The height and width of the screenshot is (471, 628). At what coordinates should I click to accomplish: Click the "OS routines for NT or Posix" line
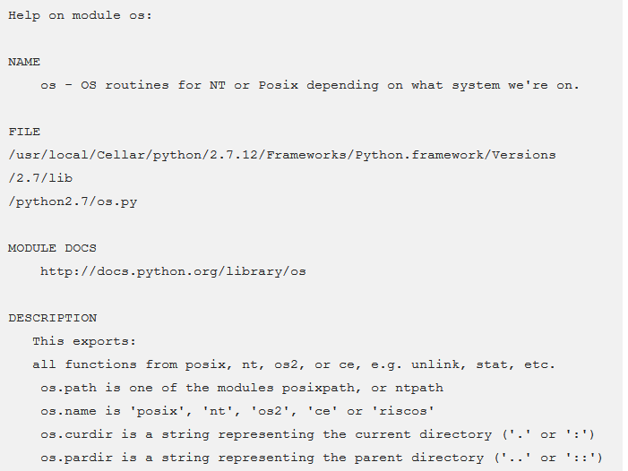pos(310,85)
